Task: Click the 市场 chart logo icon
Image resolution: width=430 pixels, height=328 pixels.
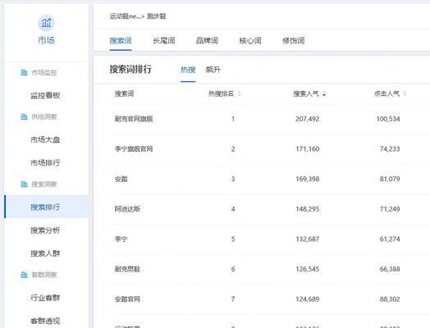Action: pos(46,23)
